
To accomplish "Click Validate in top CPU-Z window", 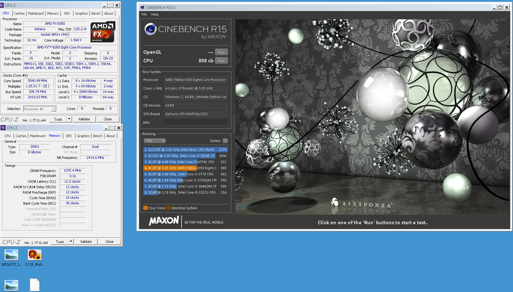I will click(x=84, y=119).
